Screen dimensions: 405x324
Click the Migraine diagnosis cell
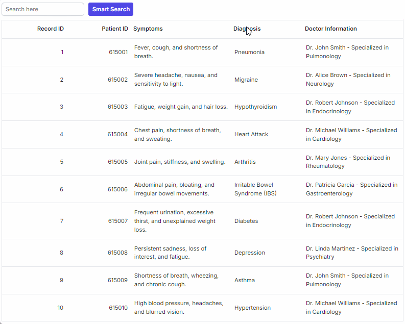point(246,80)
